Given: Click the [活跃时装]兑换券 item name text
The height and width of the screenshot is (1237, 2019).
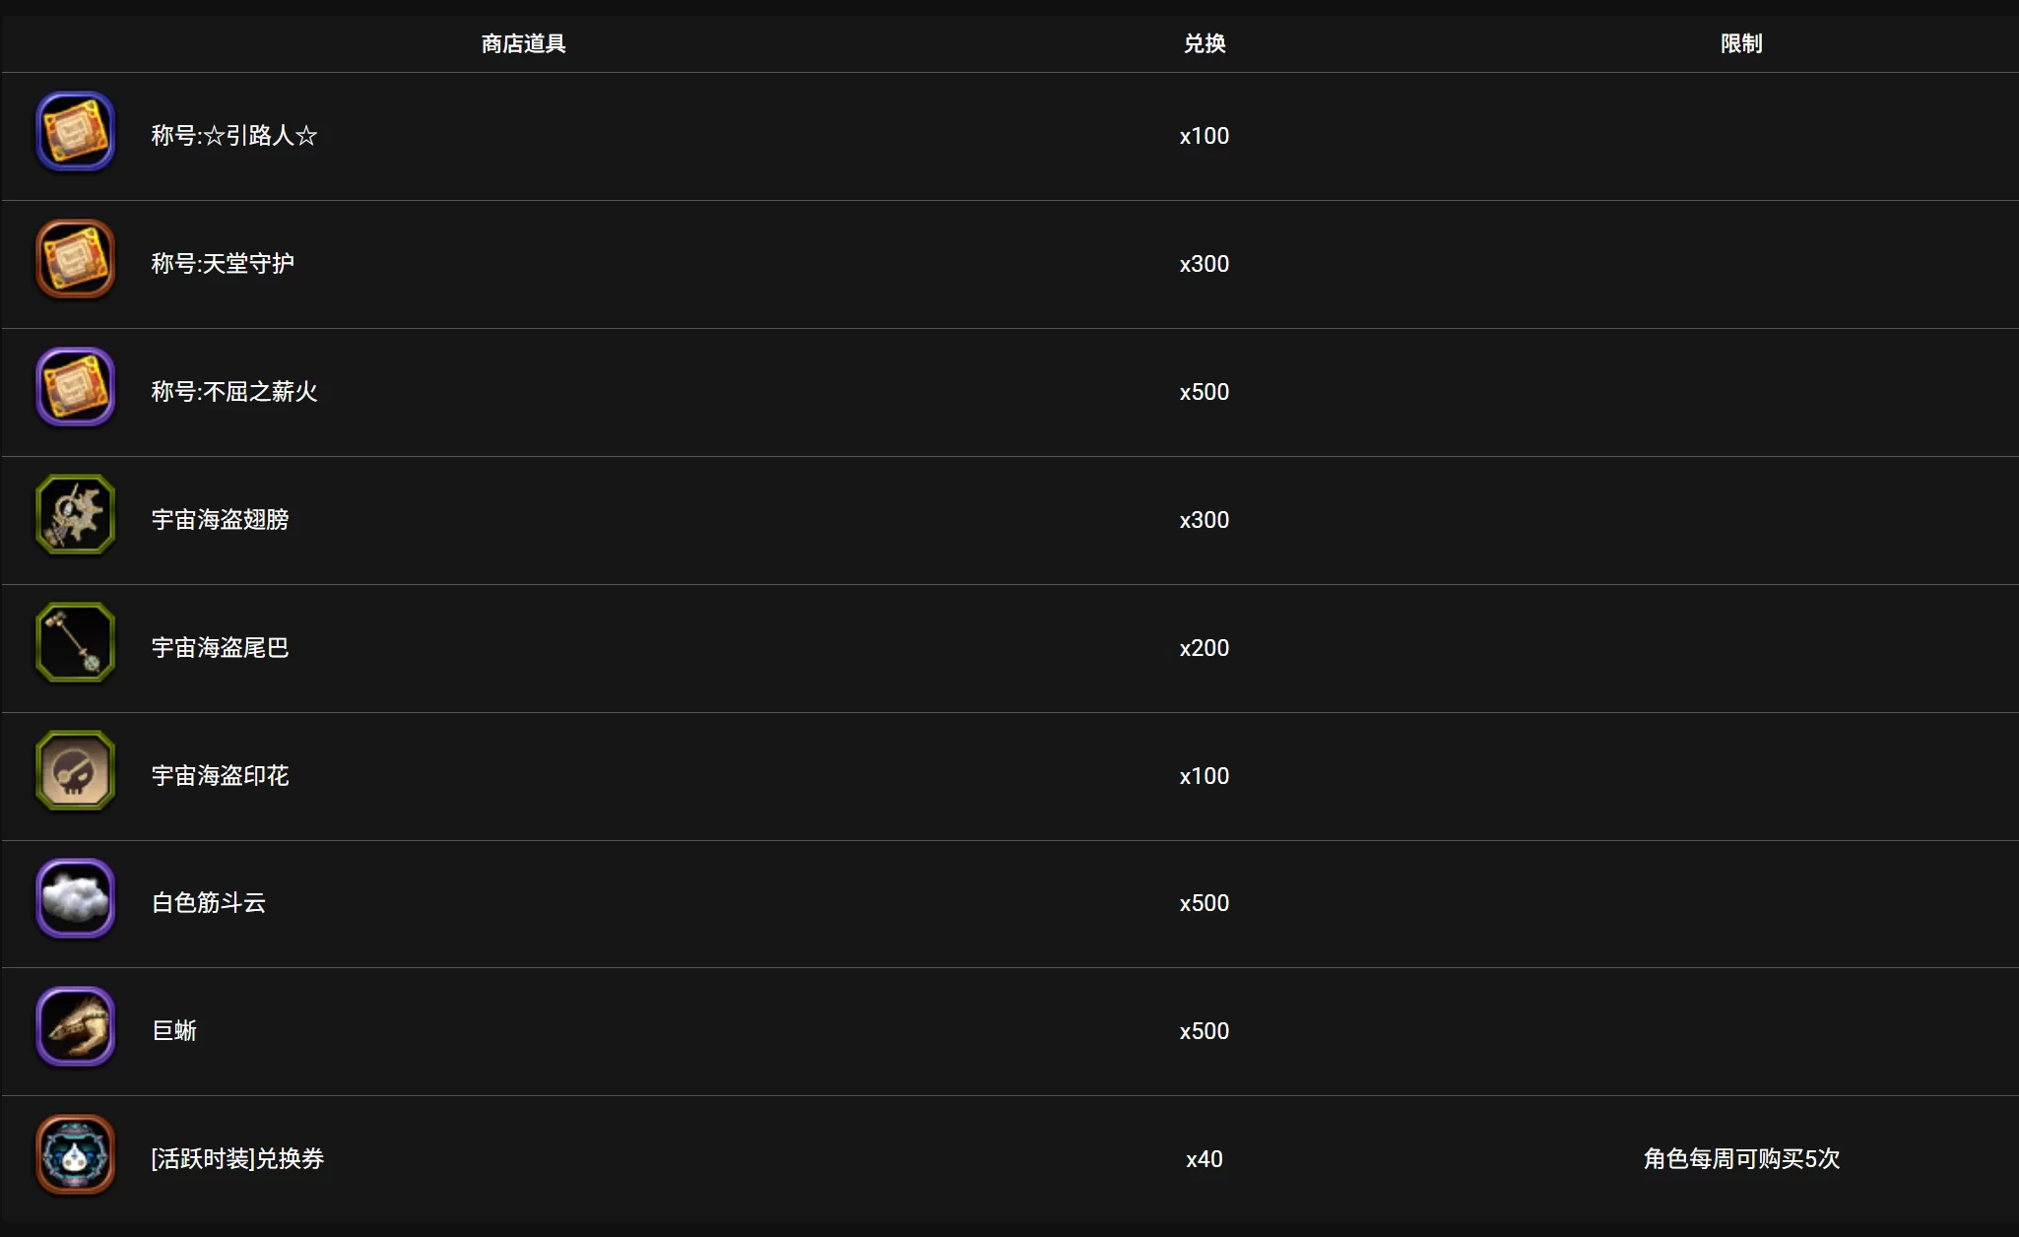Looking at the screenshot, I should point(237,1159).
